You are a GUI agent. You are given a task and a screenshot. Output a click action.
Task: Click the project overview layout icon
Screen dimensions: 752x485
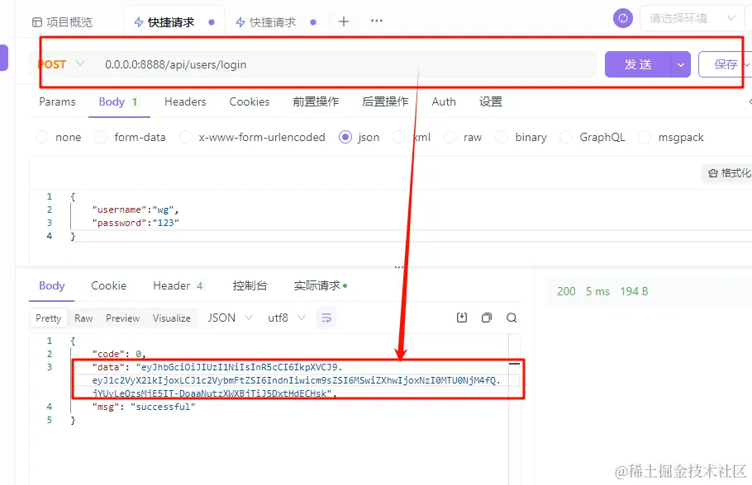pos(37,22)
